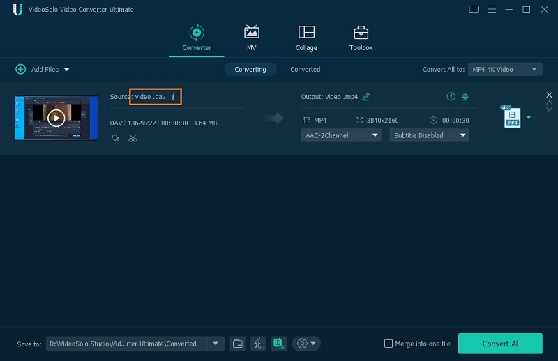This screenshot has height=361, width=558.
Task: Click the 1362x722 source resolution text
Action: 142,123
